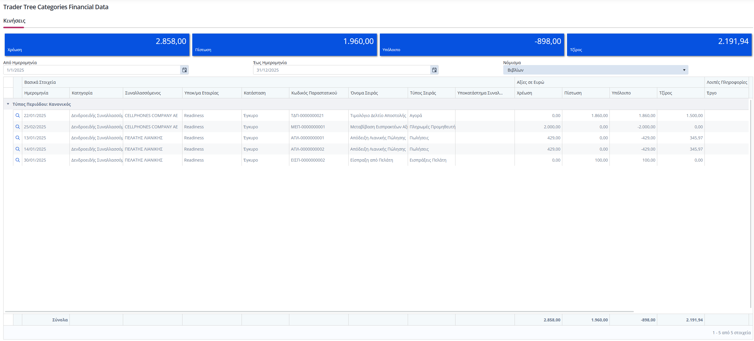Select document code ΑΠΛ-0000000002
This screenshot has height=341, width=754.
tap(307, 149)
